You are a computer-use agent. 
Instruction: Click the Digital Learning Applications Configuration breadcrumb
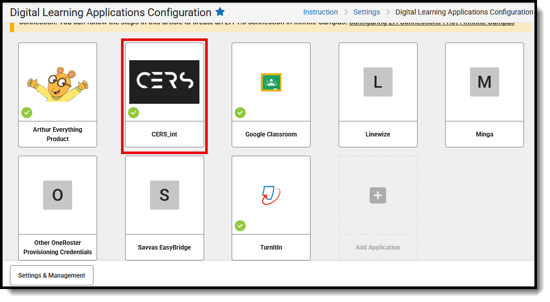coord(464,11)
